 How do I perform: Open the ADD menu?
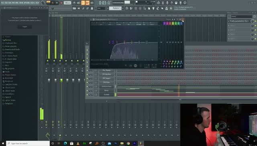tap(10, 3)
